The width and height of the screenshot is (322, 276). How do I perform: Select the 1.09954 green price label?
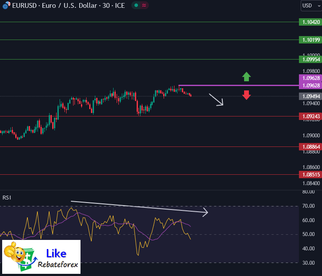pyautogui.click(x=311, y=60)
